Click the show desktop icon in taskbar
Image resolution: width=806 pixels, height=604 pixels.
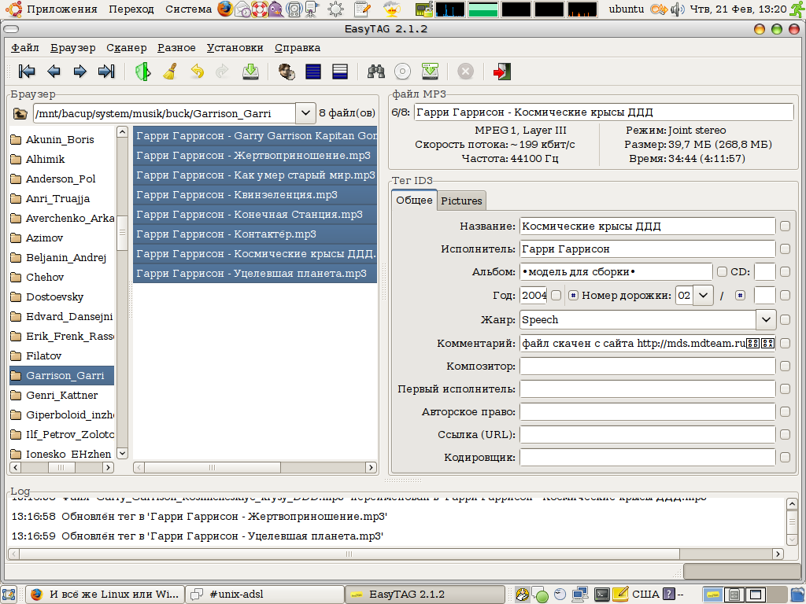(9, 595)
